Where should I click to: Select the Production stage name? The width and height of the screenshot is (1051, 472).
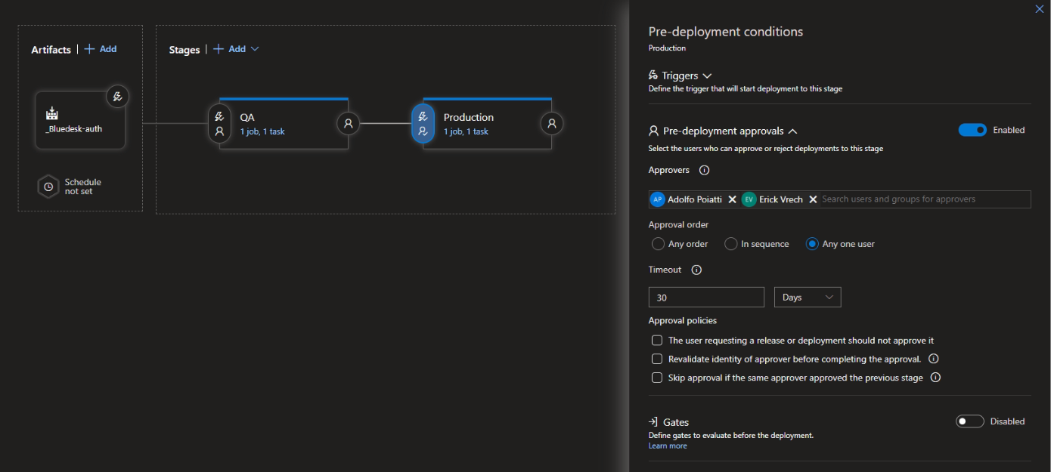[x=469, y=117]
